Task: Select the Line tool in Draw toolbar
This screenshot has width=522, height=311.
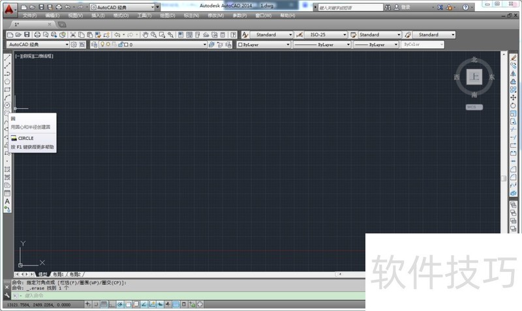Action: coord(7,58)
